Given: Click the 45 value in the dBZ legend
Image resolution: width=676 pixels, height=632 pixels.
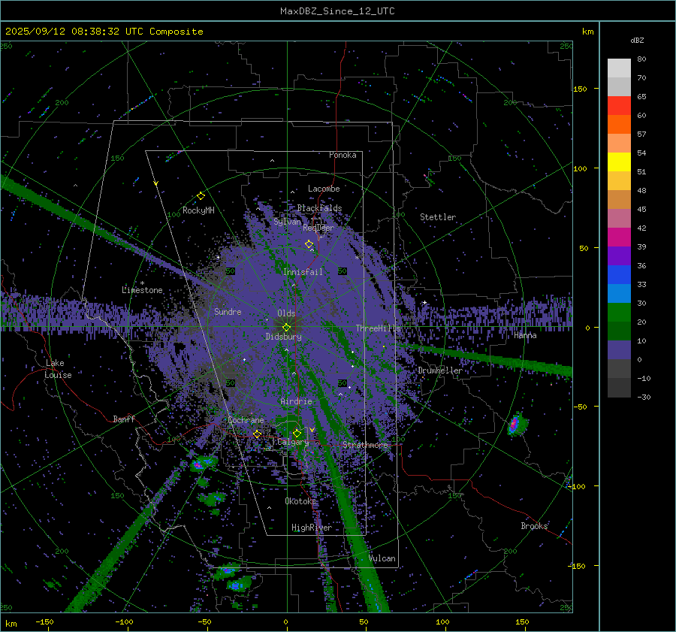Looking at the screenshot, I should click(641, 209).
